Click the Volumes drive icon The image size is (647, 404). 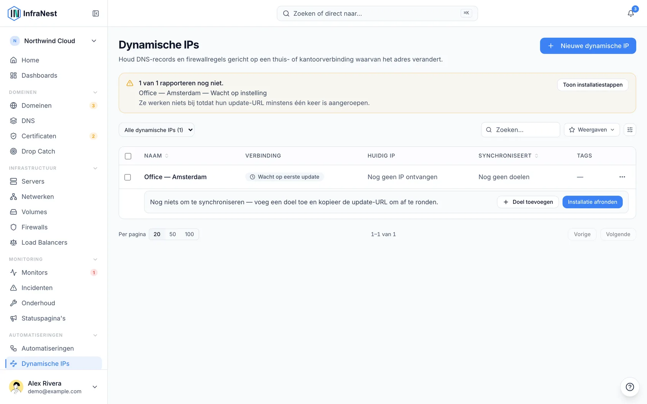[13, 212]
